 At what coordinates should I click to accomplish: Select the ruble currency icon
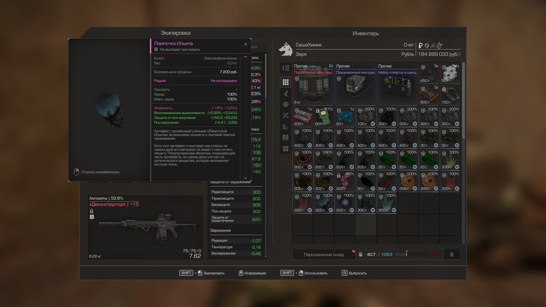(421, 45)
